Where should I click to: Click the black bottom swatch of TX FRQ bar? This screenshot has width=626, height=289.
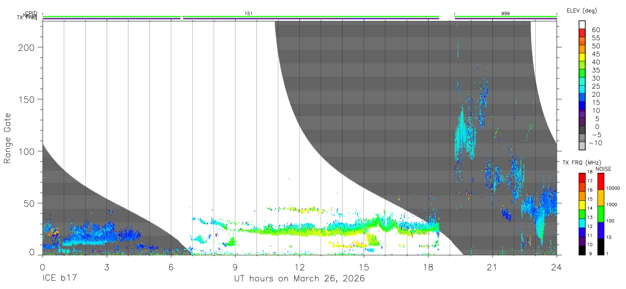coord(582,250)
